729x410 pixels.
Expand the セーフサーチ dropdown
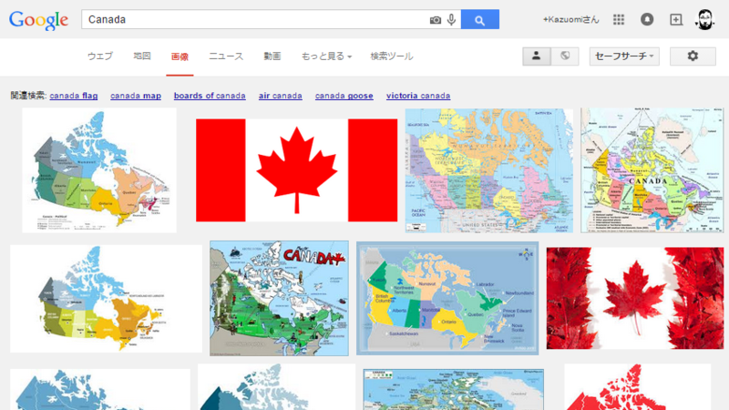coord(624,56)
